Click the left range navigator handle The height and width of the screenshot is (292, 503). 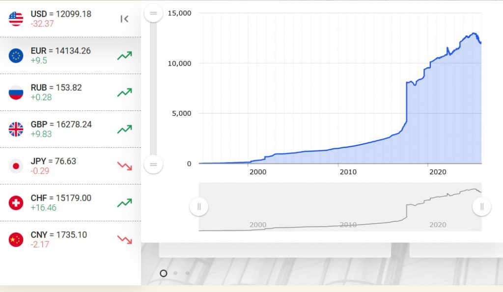click(x=199, y=207)
